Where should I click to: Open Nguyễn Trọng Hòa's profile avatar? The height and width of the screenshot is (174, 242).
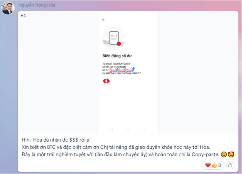(8, 8)
